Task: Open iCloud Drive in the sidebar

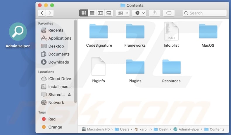Action: 56,79
